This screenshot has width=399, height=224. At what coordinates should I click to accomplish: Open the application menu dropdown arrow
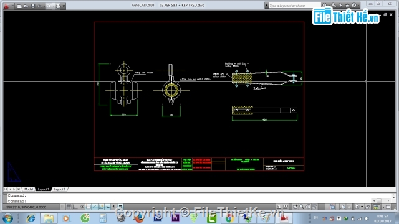[12, 6]
